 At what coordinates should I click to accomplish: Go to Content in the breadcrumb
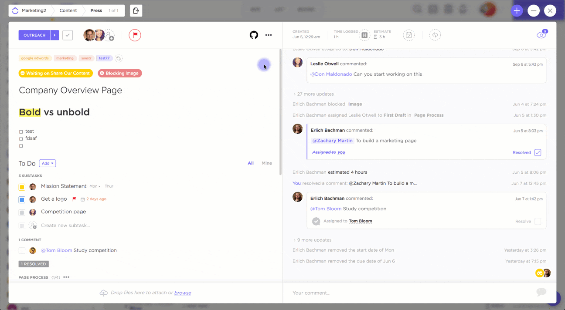[x=68, y=10]
